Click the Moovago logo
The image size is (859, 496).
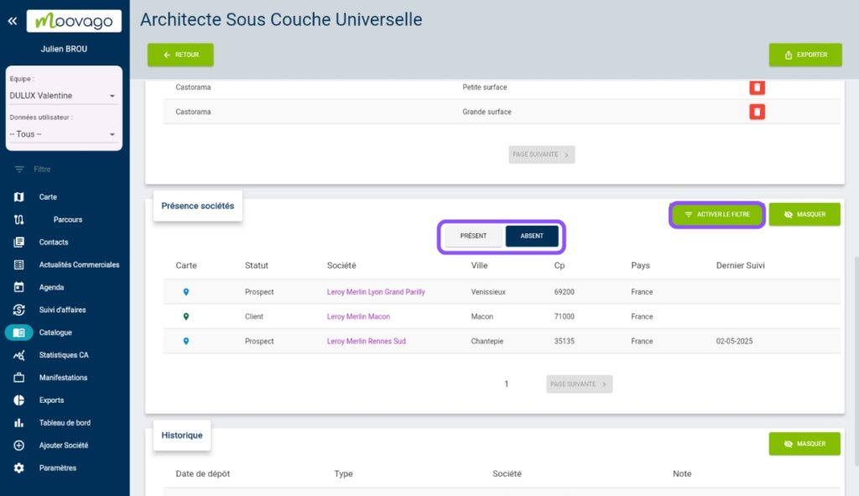[74, 21]
